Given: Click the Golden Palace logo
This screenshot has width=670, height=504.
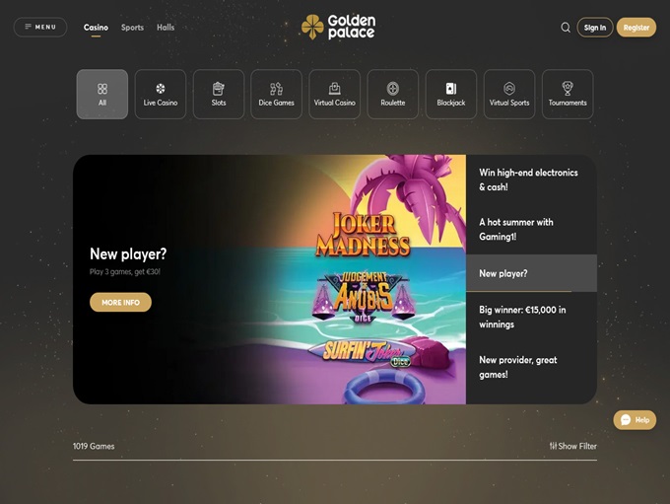Looking at the screenshot, I should 338,27.
